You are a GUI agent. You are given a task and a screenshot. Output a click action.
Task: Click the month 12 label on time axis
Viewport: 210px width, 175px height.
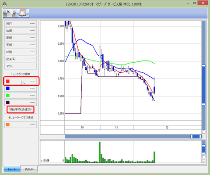167,128
